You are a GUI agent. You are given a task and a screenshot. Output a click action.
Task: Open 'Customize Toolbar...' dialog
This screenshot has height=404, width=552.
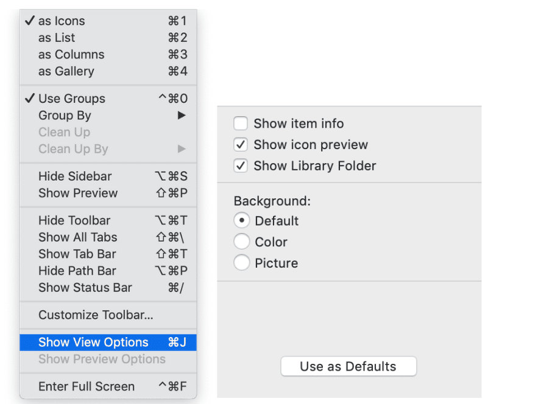[108, 315]
